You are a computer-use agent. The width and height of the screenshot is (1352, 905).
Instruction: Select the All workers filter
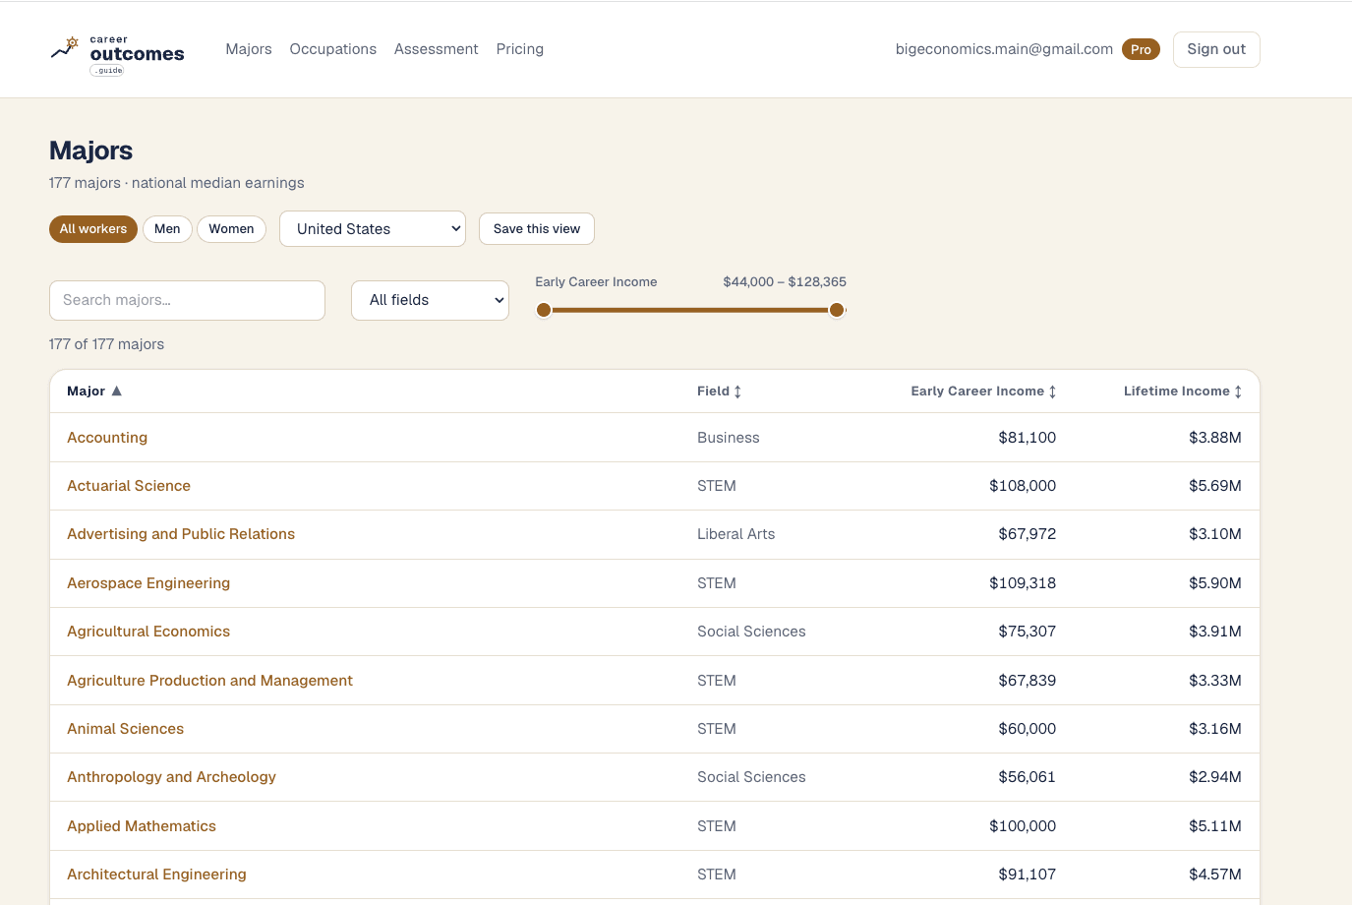(x=93, y=229)
